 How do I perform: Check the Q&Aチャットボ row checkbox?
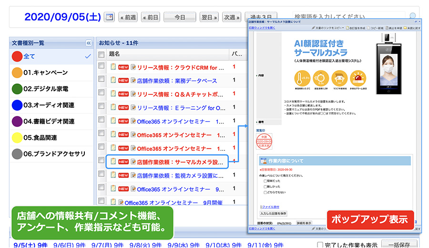click(102, 93)
